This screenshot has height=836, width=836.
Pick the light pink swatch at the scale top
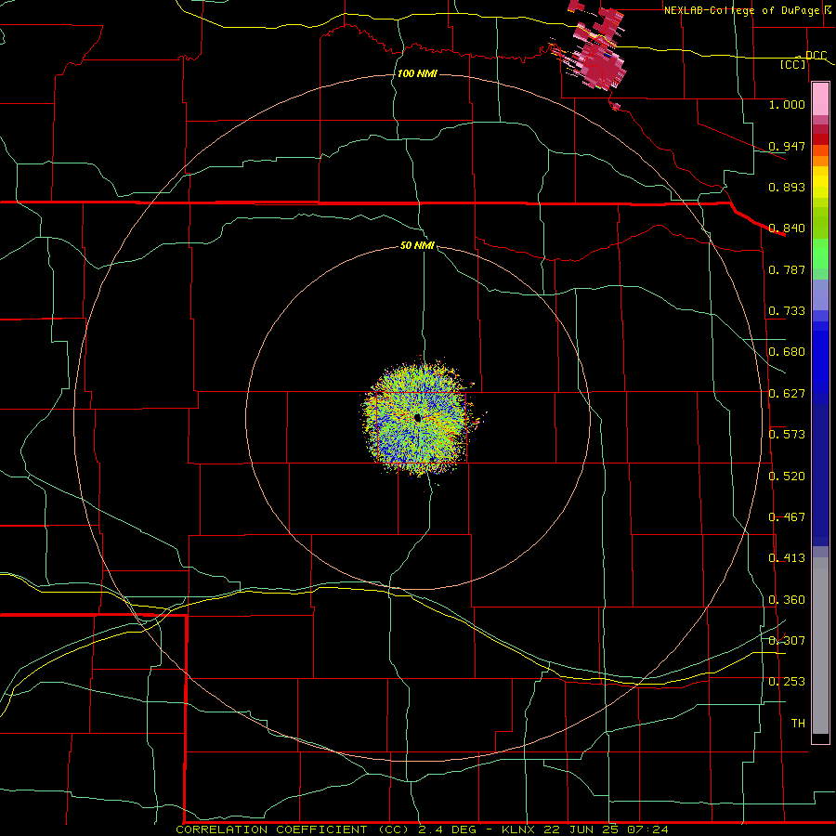pyautogui.click(x=820, y=99)
